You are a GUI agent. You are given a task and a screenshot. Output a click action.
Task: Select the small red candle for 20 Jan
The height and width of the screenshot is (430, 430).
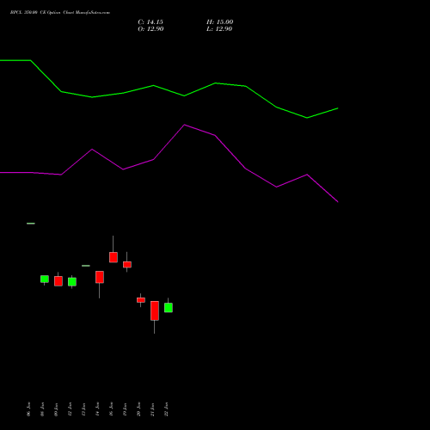(x=141, y=300)
